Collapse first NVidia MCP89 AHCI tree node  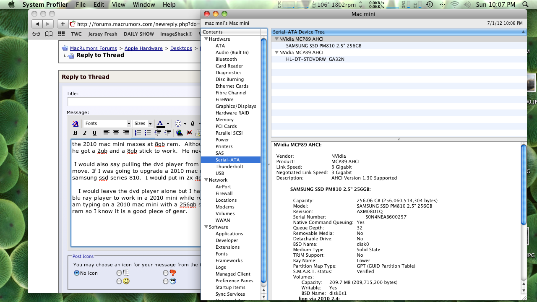click(x=276, y=39)
